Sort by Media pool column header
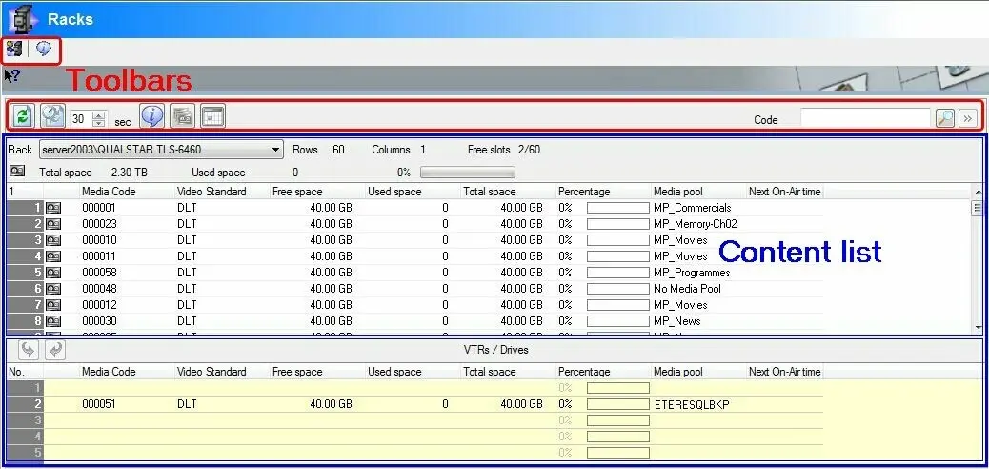The height and width of the screenshot is (469, 989). [x=697, y=192]
